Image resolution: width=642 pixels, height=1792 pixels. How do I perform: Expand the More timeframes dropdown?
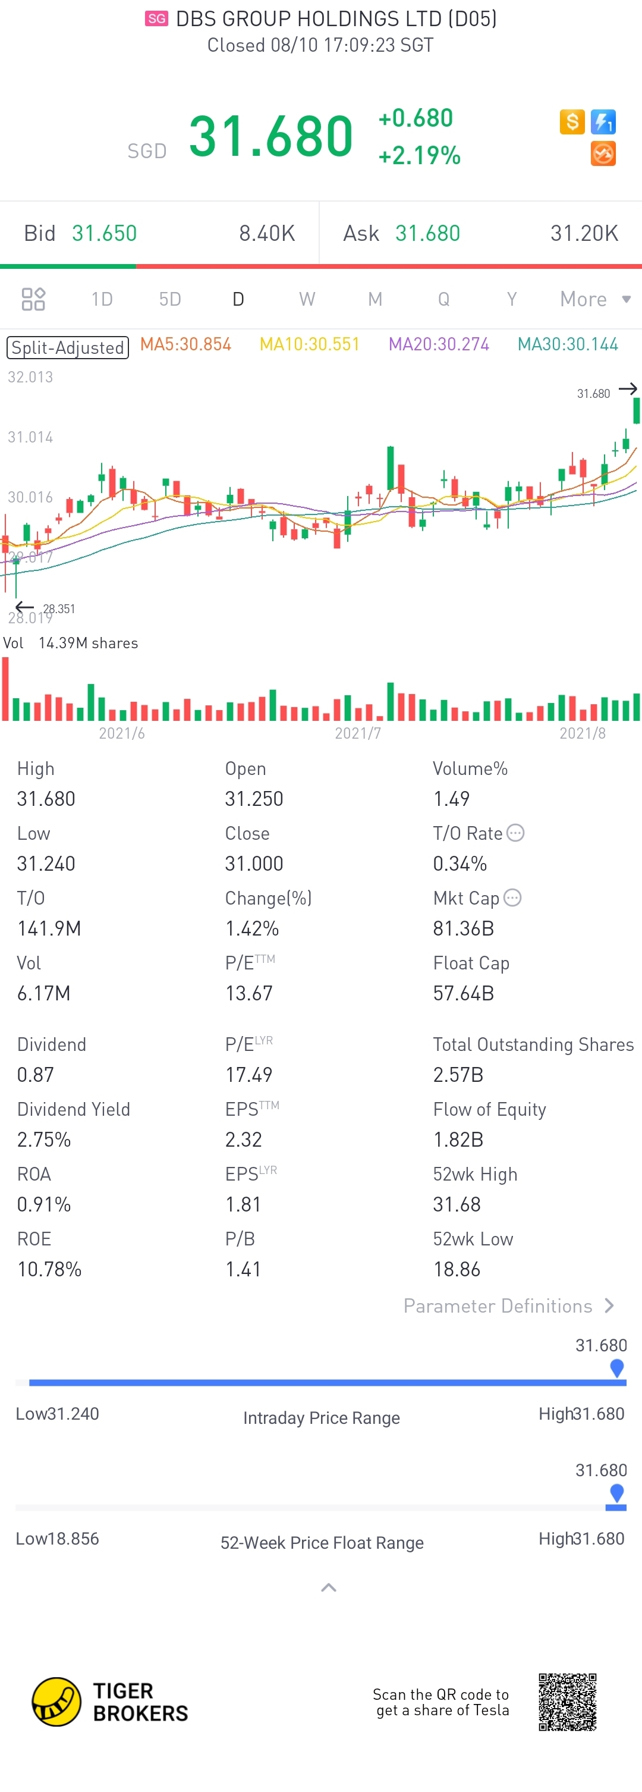pos(594,299)
